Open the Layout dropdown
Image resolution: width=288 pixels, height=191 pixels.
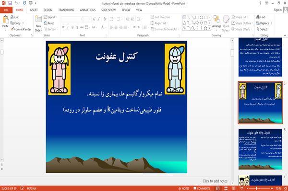(50, 17)
